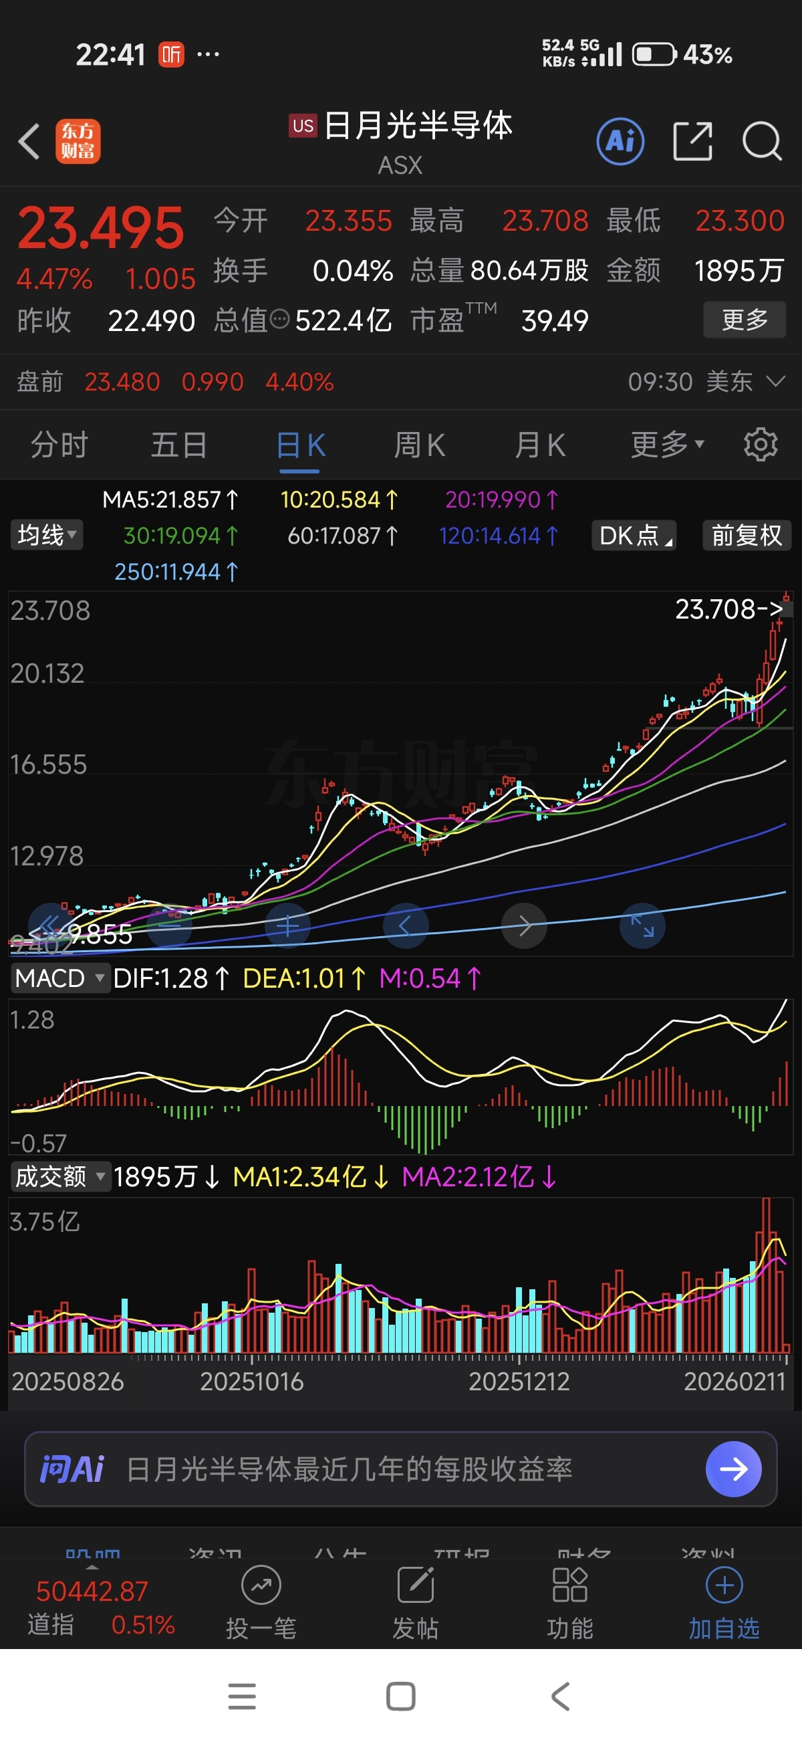Jump to earliest data double arrow
Image resolution: width=802 pixels, height=1744 pixels.
click(50, 925)
